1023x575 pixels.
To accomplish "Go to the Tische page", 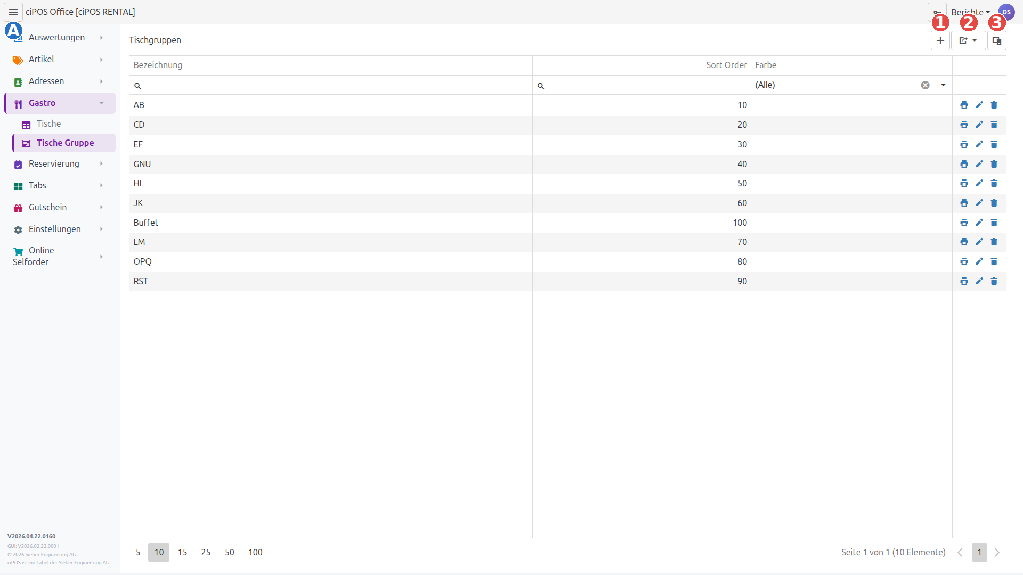I will 64,124.
